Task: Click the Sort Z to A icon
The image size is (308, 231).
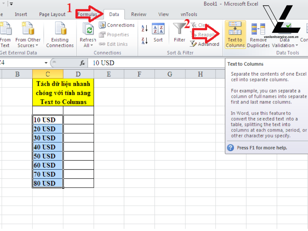Action: click(x=144, y=41)
